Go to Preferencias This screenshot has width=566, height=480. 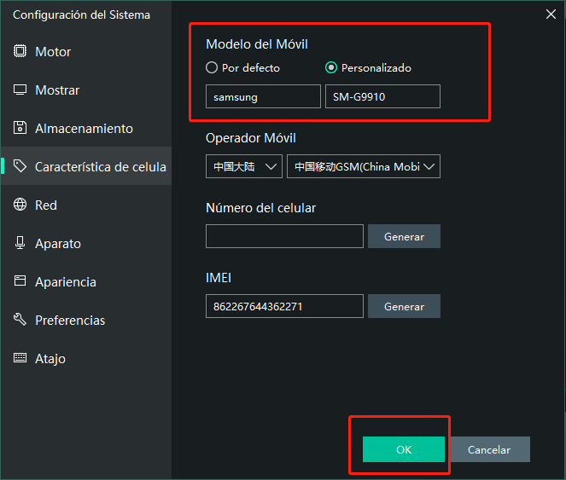pyautogui.click(x=86, y=320)
